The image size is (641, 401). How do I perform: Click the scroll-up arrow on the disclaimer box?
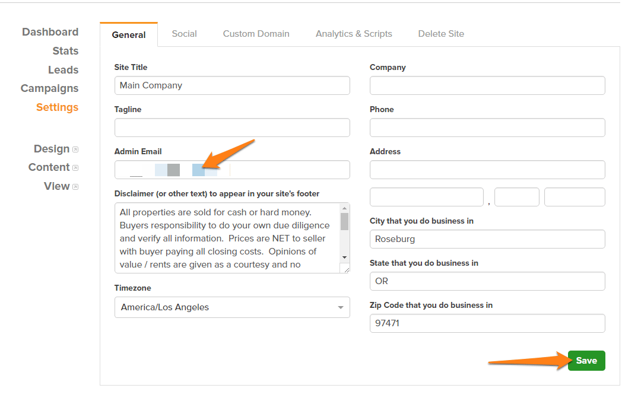345,208
